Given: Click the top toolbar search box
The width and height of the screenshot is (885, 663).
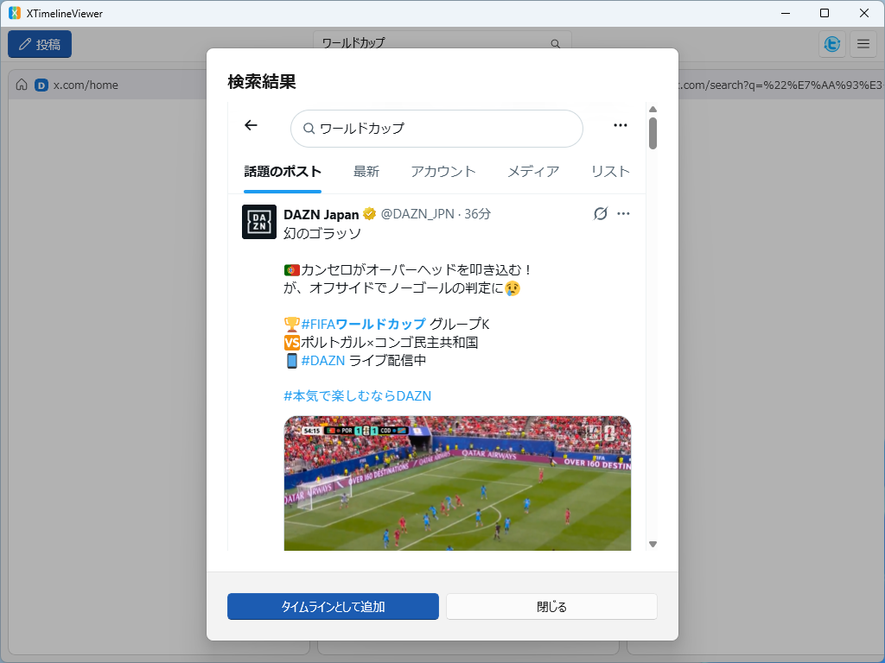Looking at the screenshot, I should coord(442,44).
